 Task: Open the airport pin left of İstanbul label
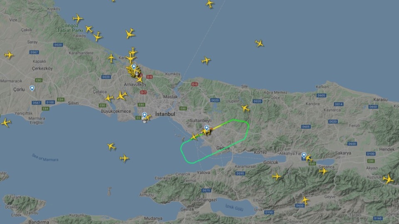click(x=144, y=115)
